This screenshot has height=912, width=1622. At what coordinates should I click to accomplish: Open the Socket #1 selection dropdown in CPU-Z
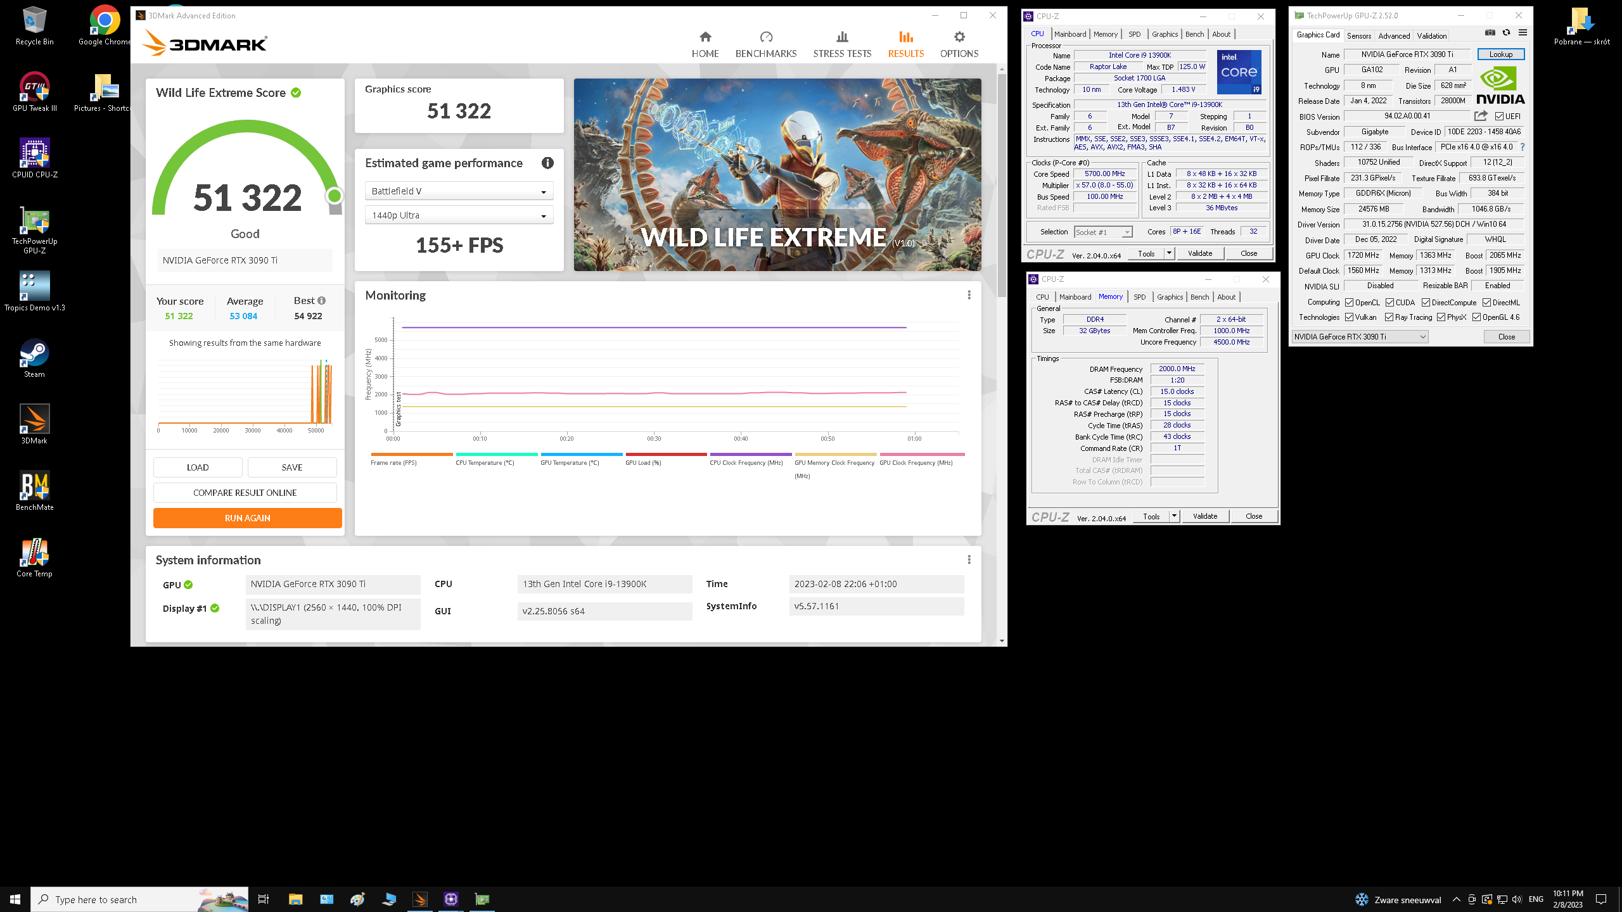pyautogui.click(x=1103, y=232)
